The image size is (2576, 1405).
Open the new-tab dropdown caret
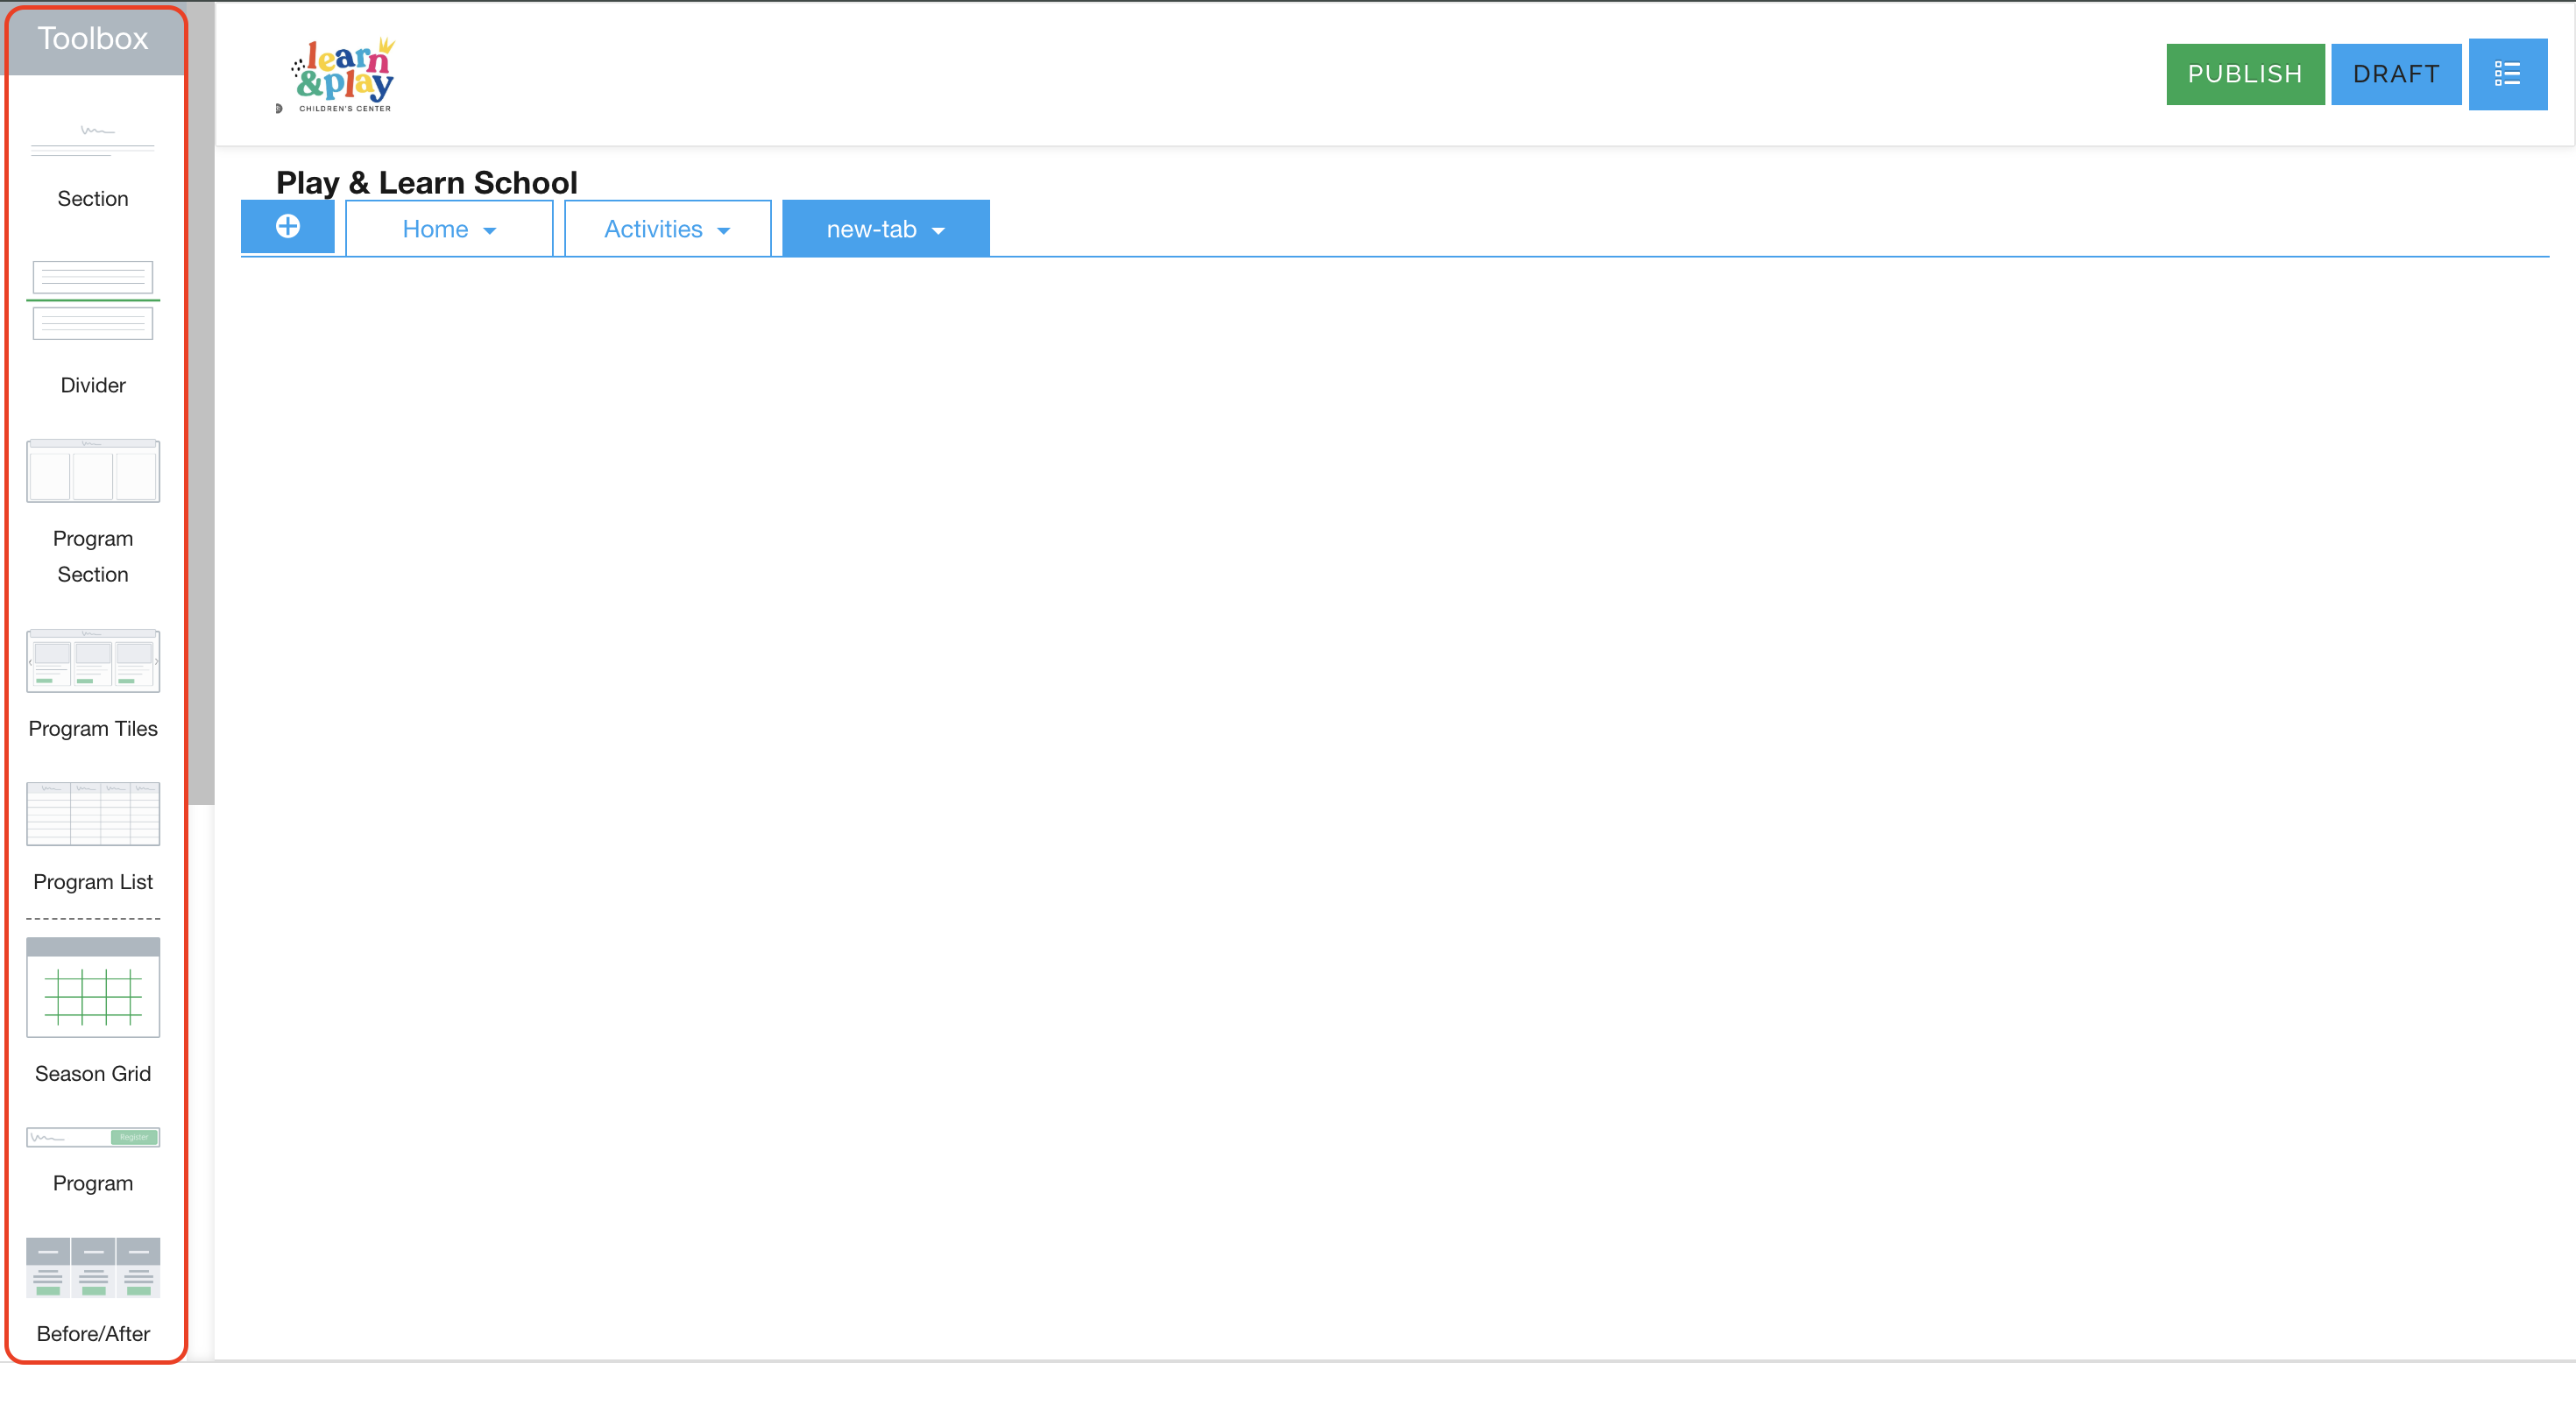click(x=938, y=231)
